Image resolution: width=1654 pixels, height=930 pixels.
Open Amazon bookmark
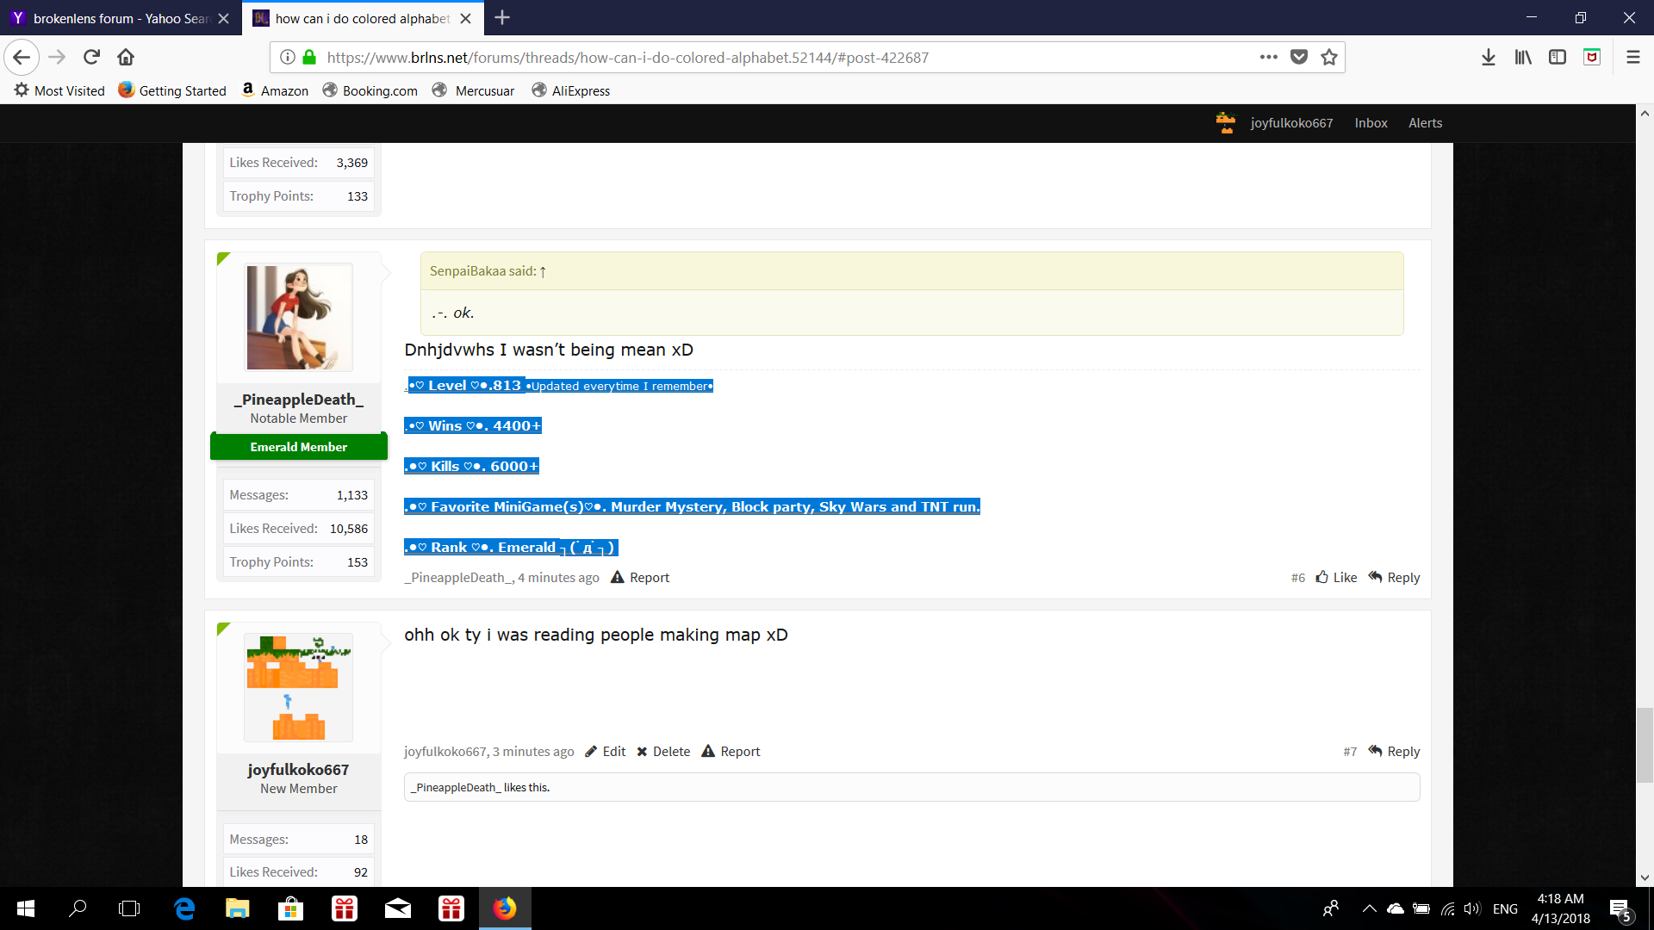coord(275,90)
